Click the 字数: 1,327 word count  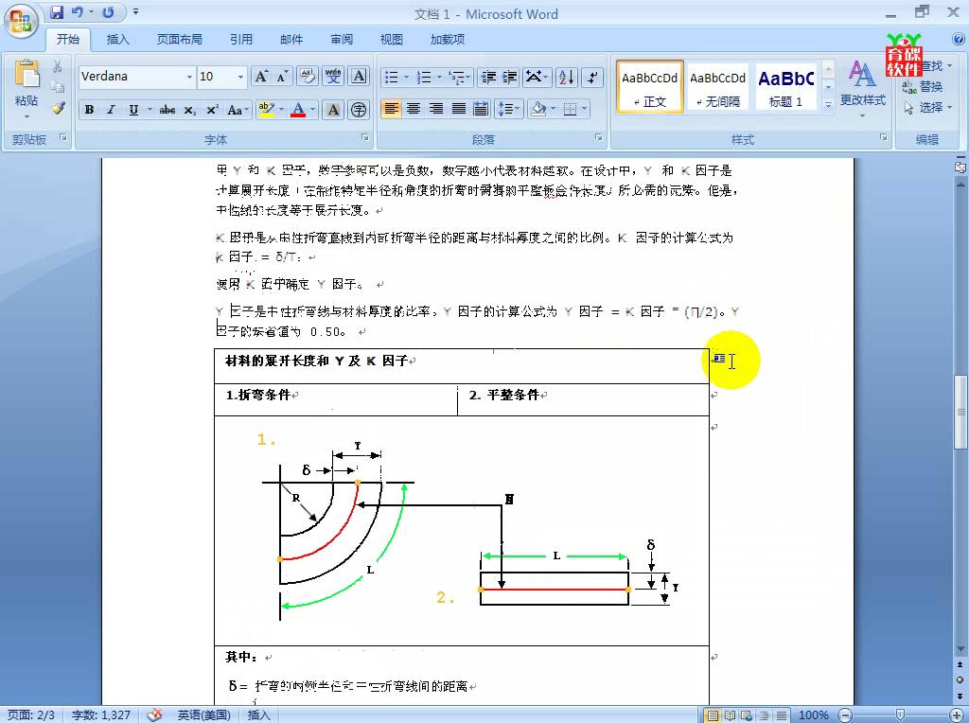[x=100, y=715]
